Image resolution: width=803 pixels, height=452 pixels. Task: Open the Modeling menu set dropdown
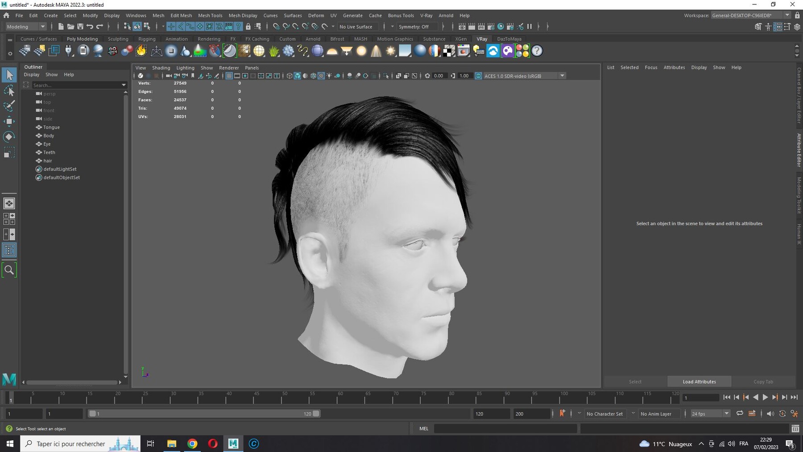point(26,27)
